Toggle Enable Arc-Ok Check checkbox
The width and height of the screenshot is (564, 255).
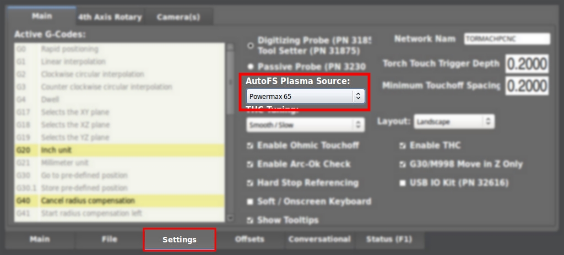point(251,164)
